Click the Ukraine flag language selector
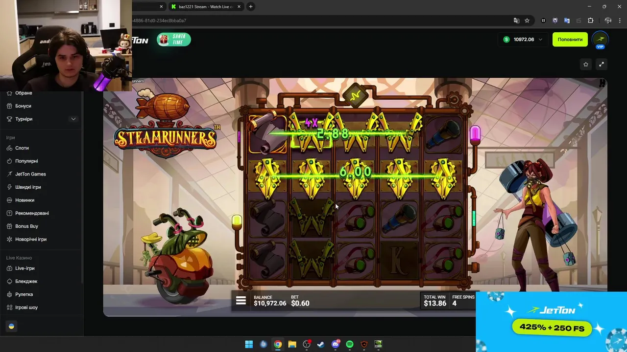The image size is (627, 352). [11, 327]
